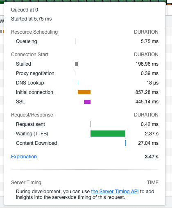Click the Connection Start section header
Viewport: 172px width, 208px height.
(29, 55)
